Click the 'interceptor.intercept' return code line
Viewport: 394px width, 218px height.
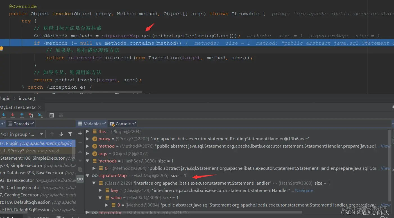click(x=150, y=58)
